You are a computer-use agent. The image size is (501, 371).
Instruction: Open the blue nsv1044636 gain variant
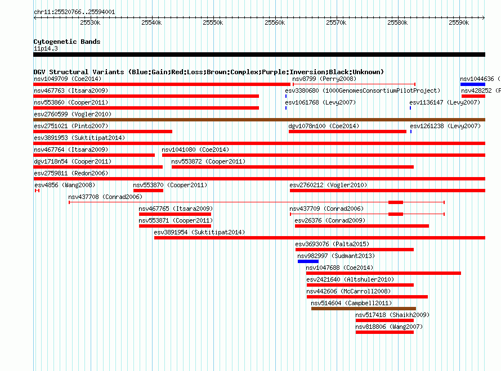[x=472, y=84]
